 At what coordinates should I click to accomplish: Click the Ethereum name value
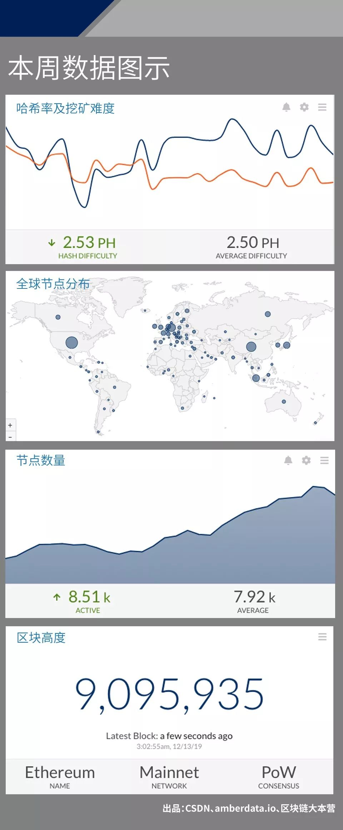coord(60,772)
